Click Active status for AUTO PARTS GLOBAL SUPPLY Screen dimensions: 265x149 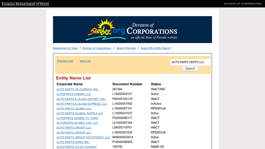(155, 113)
